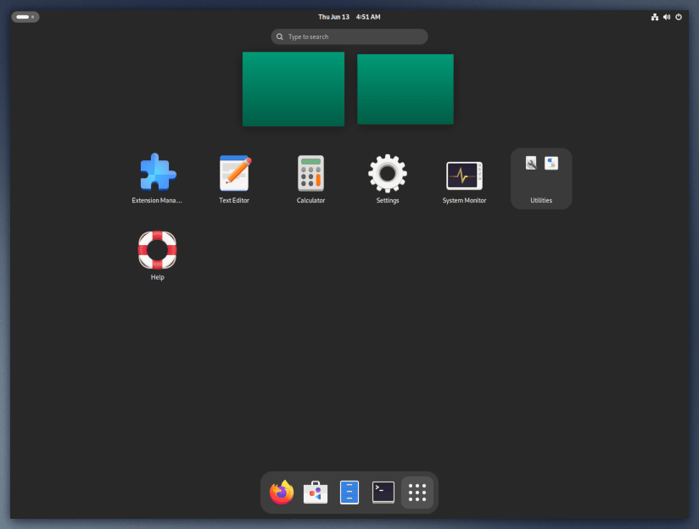Toggle the Show Apps grid button
Viewport: 699px width, 529px height.
coord(417,493)
